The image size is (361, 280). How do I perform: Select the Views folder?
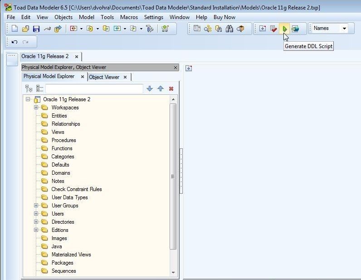(x=58, y=132)
